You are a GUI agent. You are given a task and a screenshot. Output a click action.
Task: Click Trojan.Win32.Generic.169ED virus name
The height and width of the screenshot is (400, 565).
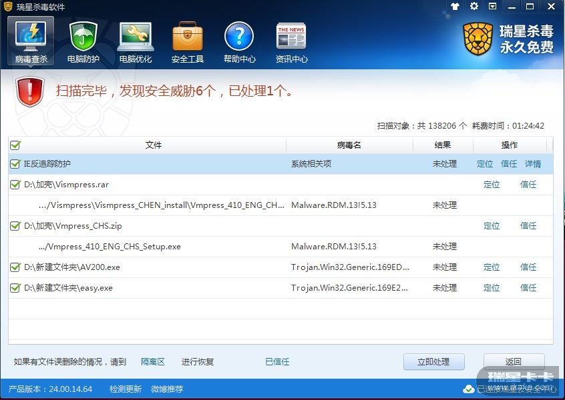(350, 267)
